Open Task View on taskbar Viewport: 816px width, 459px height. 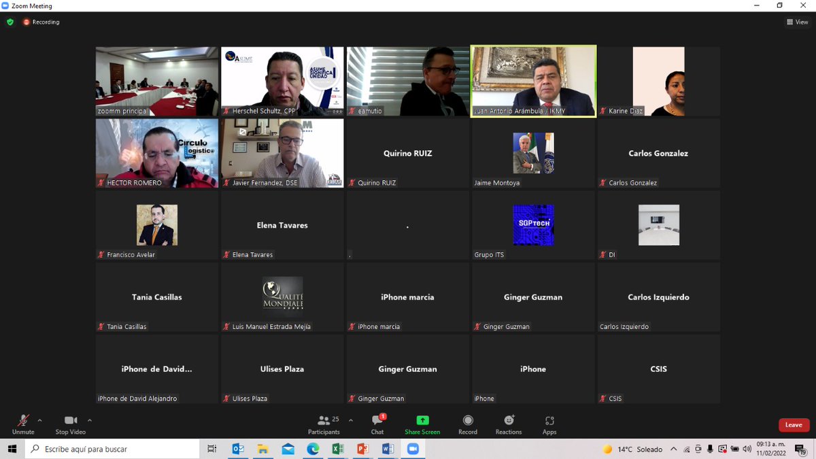pos(212,449)
